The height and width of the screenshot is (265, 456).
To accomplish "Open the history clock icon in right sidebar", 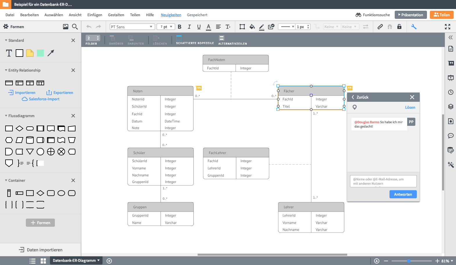I will point(450,92).
